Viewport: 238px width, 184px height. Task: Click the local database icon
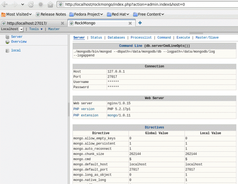(7, 51)
